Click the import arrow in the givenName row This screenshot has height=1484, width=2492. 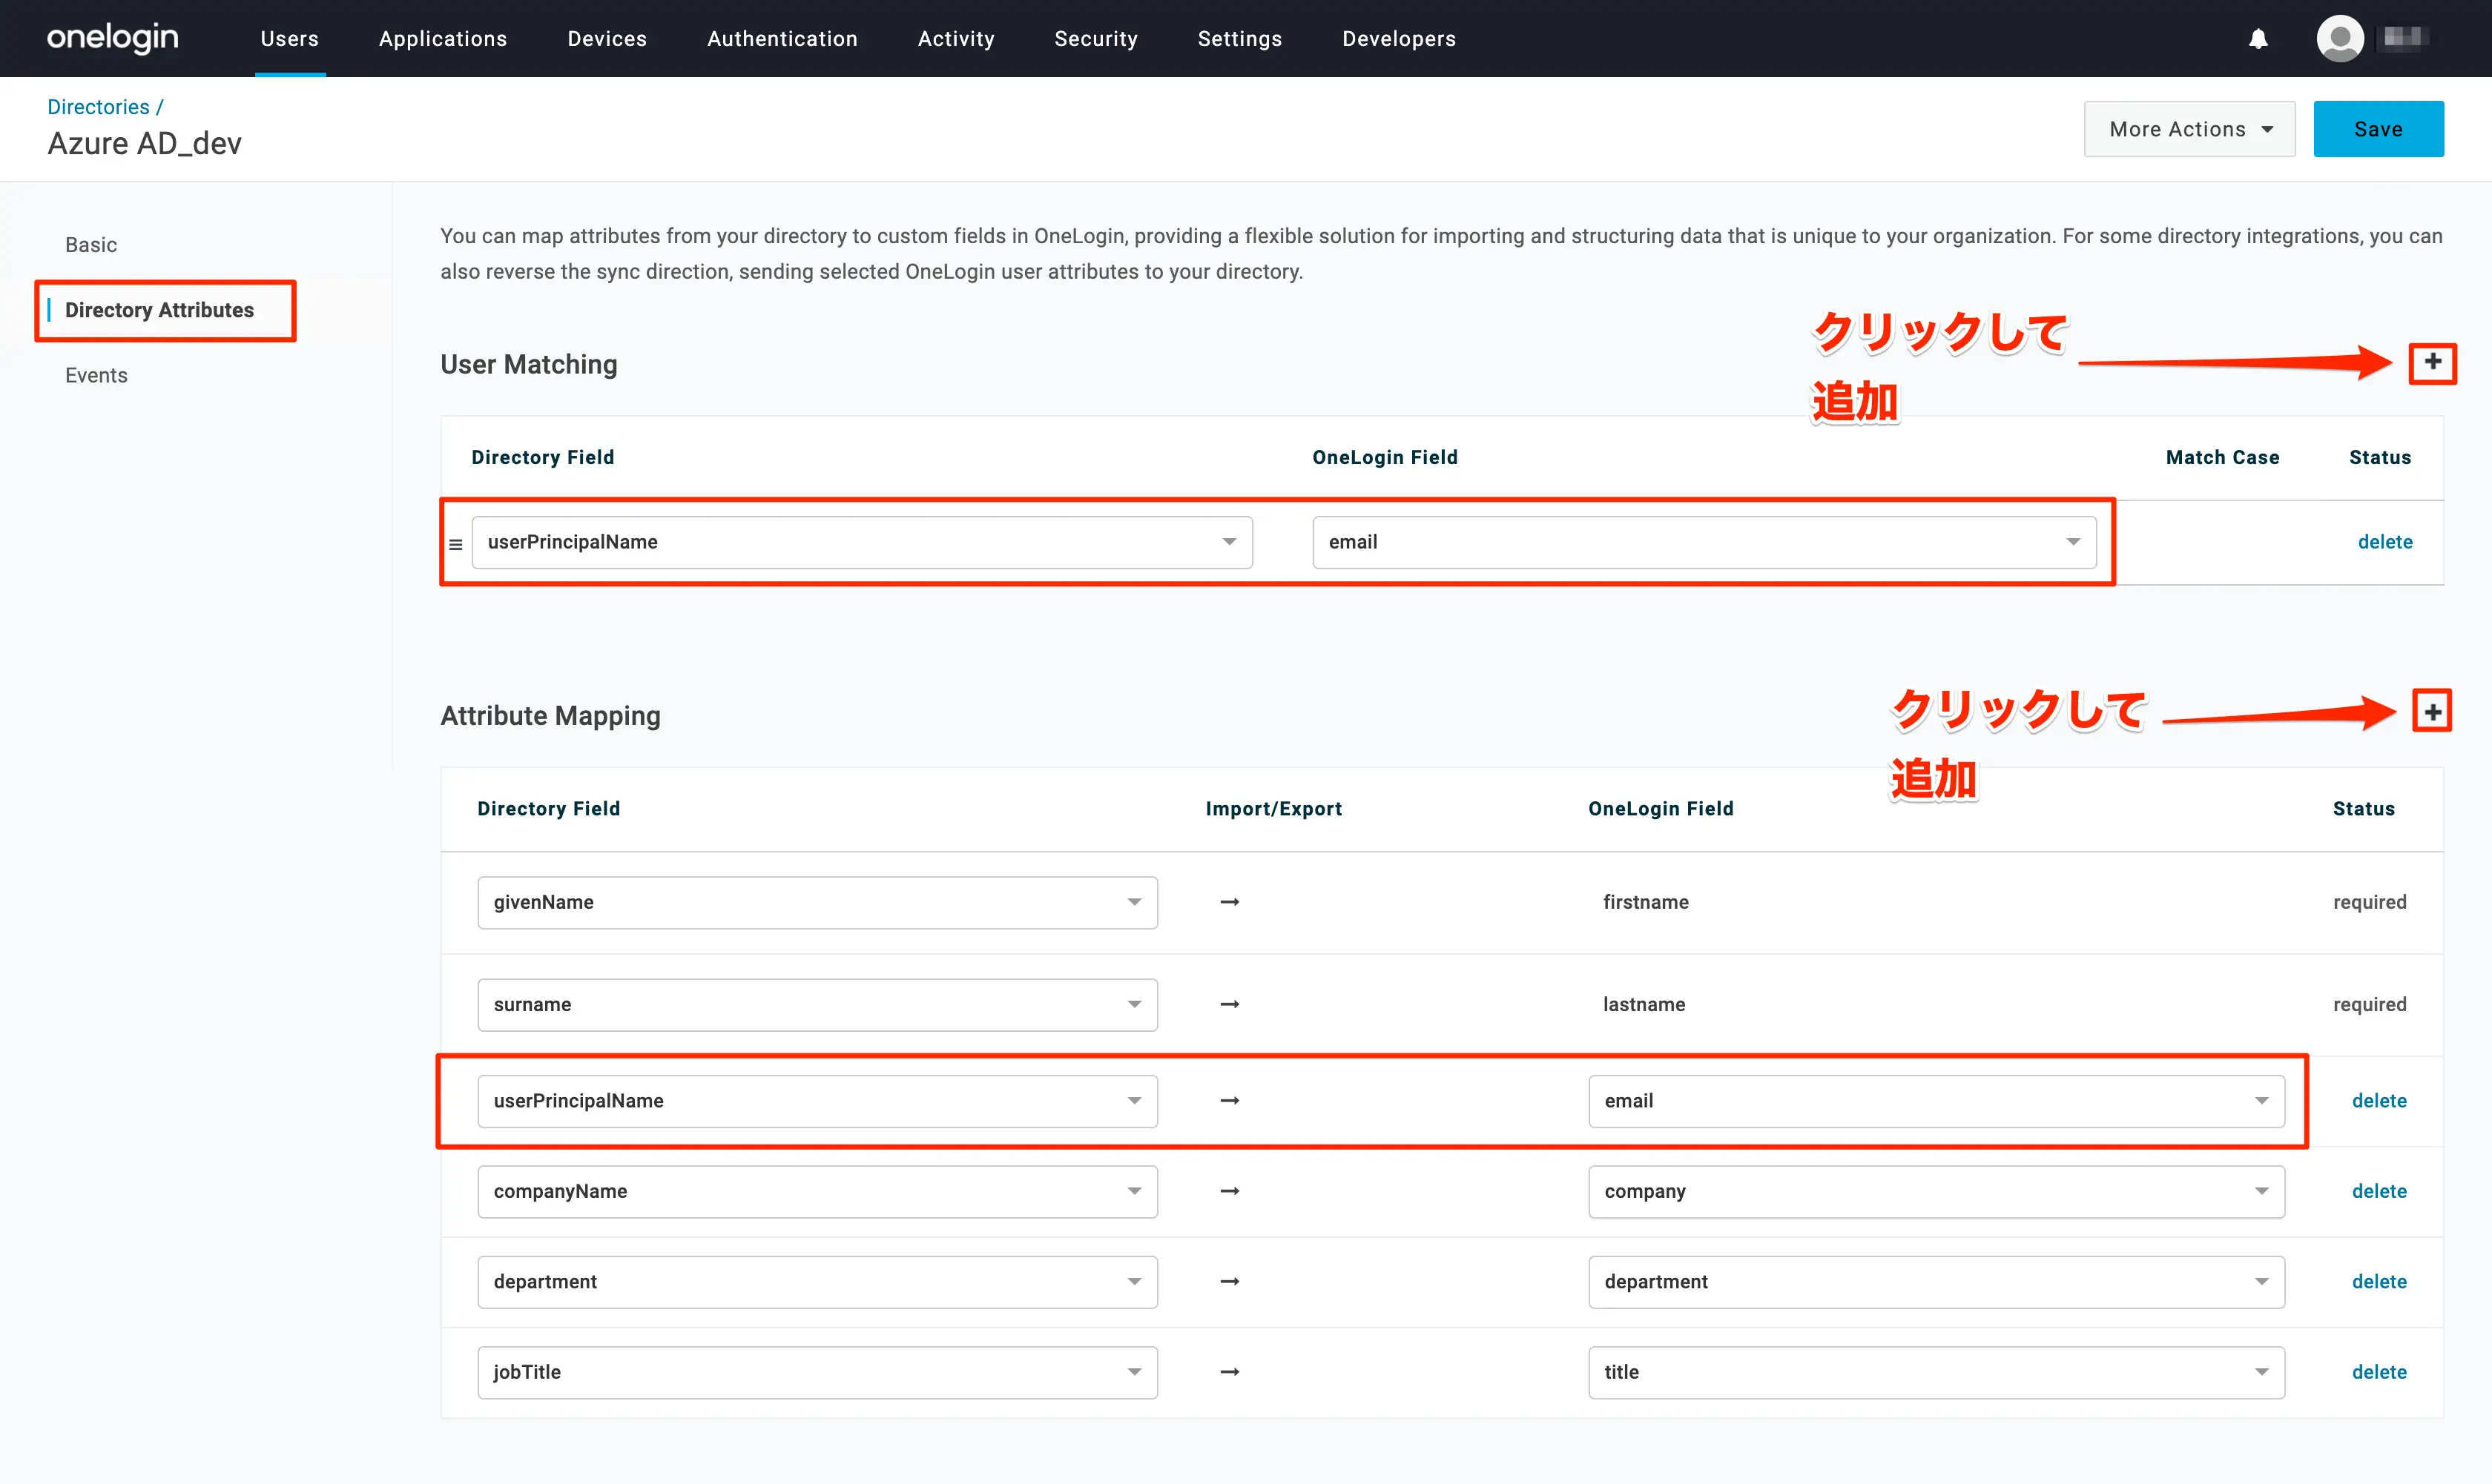pos(1230,902)
